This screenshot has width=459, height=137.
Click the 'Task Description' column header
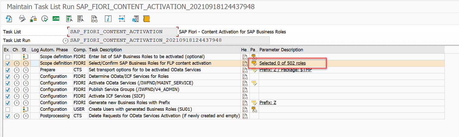click(x=105, y=50)
